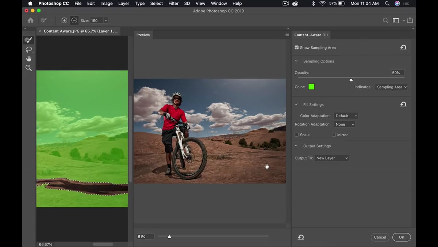Click the Cancel button

[x=380, y=237]
